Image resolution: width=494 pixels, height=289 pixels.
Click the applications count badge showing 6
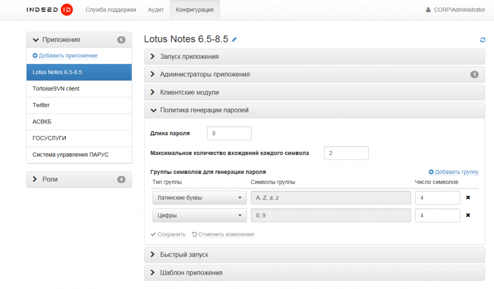[x=121, y=40]
